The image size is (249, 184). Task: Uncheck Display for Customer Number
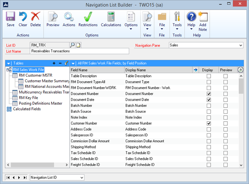click(209, 123)
